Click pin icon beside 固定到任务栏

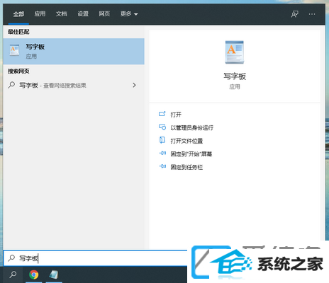(162, 167)
